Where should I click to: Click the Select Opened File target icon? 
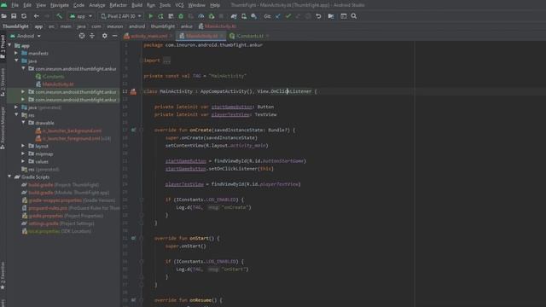point(82,36)
